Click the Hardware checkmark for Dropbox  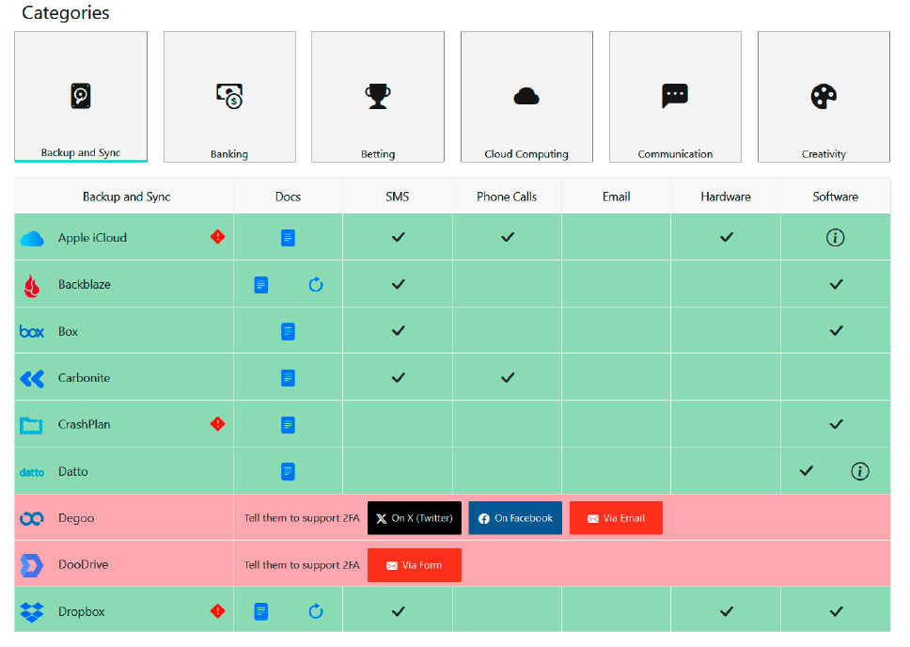pyautogui.click(x=727, y=611)
